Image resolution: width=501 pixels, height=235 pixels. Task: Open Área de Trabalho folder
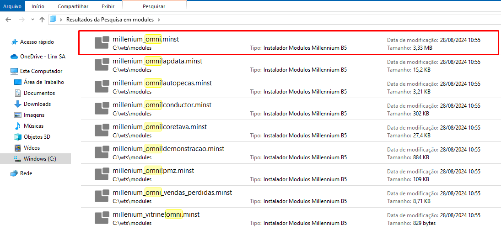point(44,82)
